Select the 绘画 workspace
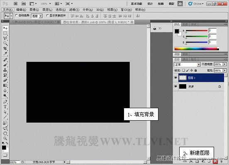229x165 pixels. 161,4
